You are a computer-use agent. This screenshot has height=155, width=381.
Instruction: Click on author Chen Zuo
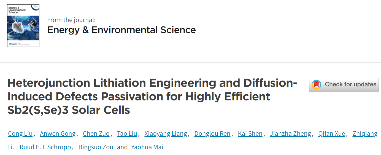(96, 134)
